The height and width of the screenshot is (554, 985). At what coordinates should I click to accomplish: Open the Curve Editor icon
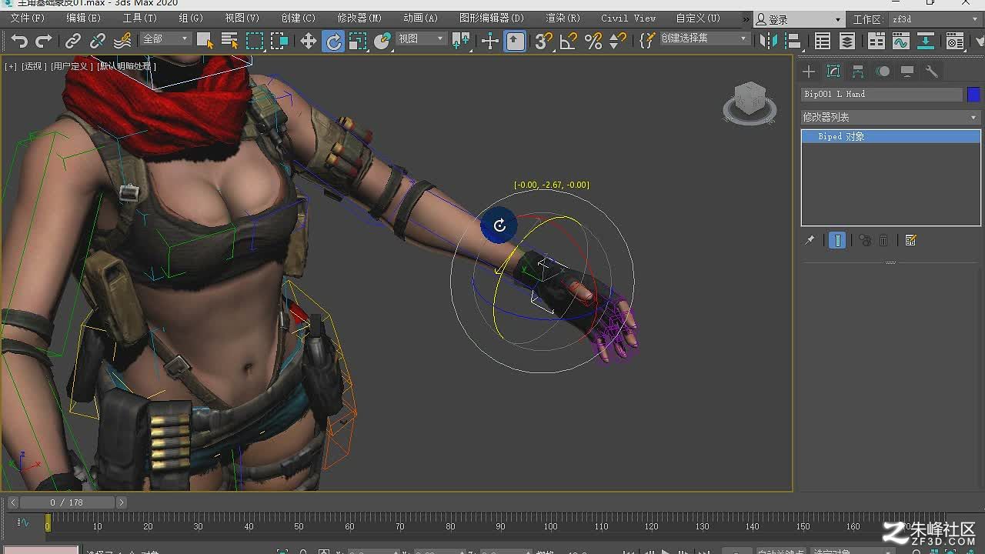(x=901, y=41)
